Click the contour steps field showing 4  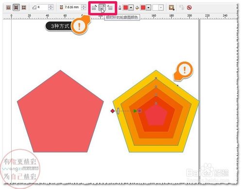(x=43, y=7)
